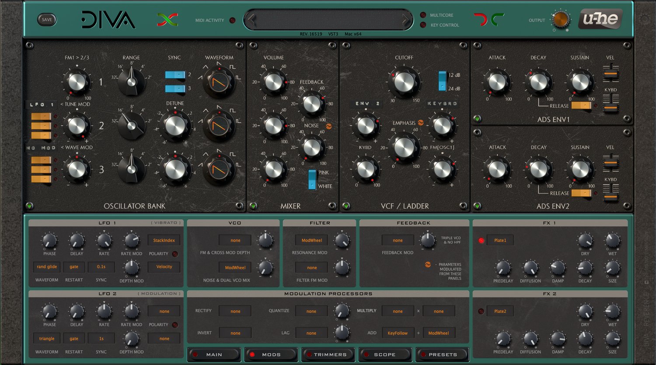
Task: Open LFO 1 rate mod source StackIndex
Action: [x=164, y=240]
